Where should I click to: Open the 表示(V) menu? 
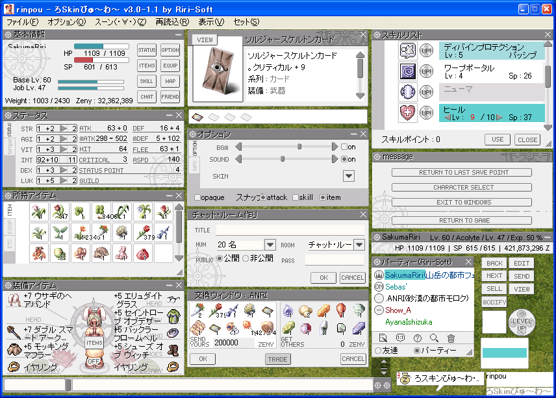[x=211, y=22]
